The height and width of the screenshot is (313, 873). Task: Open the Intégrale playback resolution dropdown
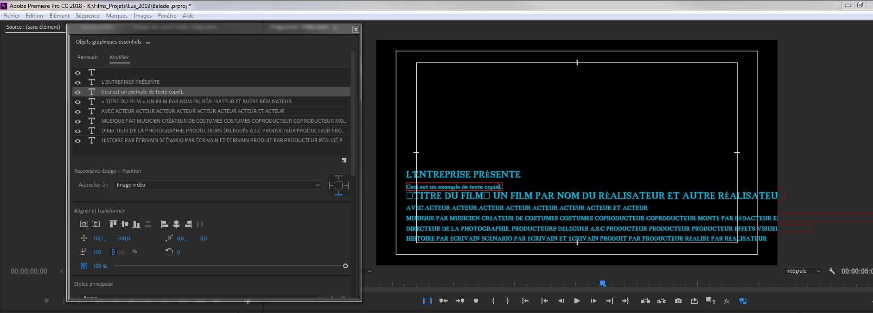803,271
